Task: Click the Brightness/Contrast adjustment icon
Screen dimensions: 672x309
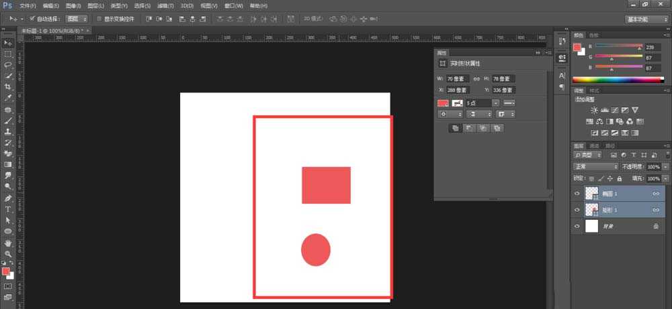Action: pos(593,110)
